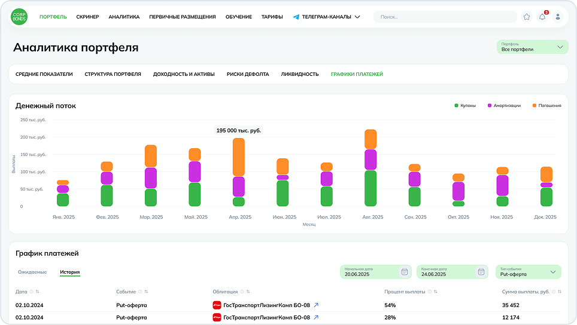The height and width of the screenshot is (325, 577).
Task: Switch to the Риски дефолта tab
Action: tap(247, 74)
